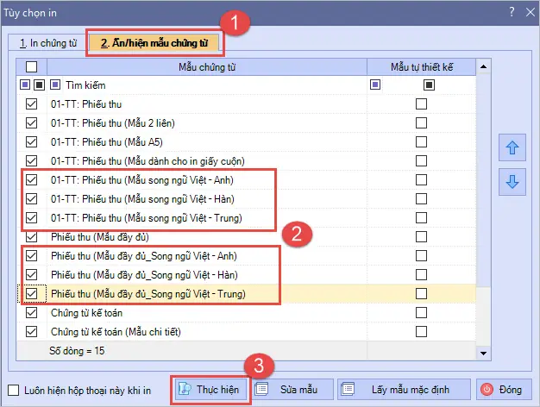Select the Ẩn/hiện mẫu chứng từ tab
The width and height of the screenshot is (540, 407).
(154, 42)
